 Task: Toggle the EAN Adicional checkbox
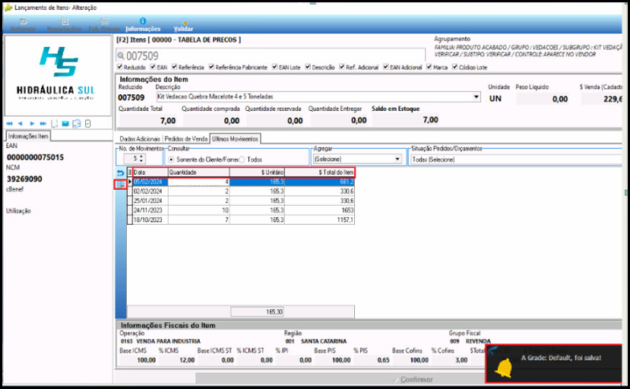pyautogui.click(x=385, y=67)
